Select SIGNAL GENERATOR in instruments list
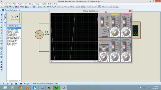The image size is (161, 90). pos(14,37)
